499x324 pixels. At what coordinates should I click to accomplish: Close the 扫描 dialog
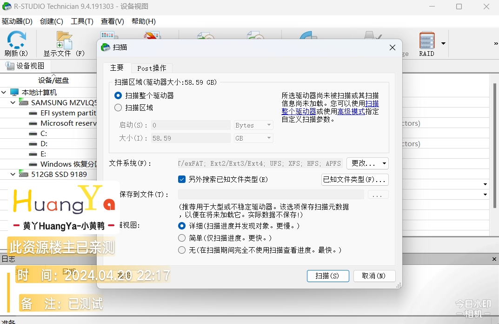click(393, 47)
